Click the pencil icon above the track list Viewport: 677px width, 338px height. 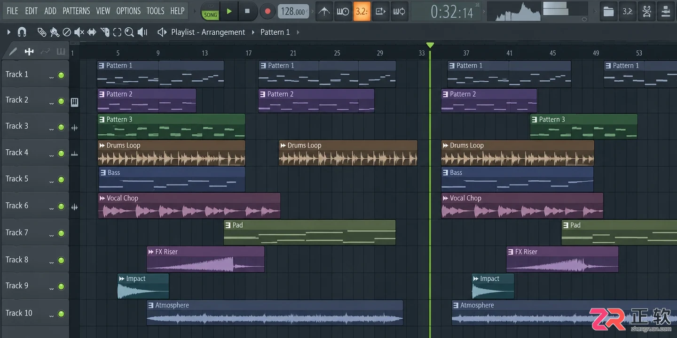[13, 52]
